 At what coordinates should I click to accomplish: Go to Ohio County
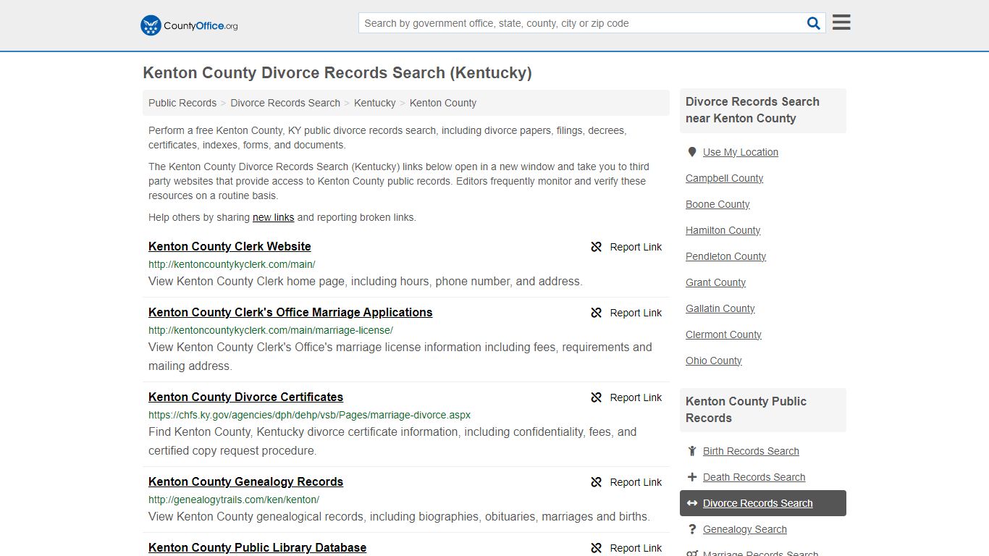click(x=713, y=361)
